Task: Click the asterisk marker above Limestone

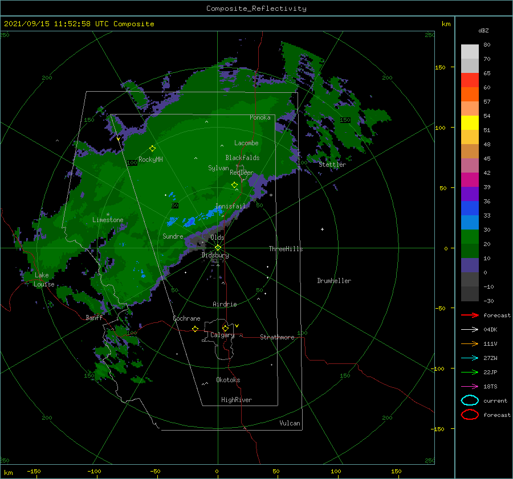Action: coord(108,215)
